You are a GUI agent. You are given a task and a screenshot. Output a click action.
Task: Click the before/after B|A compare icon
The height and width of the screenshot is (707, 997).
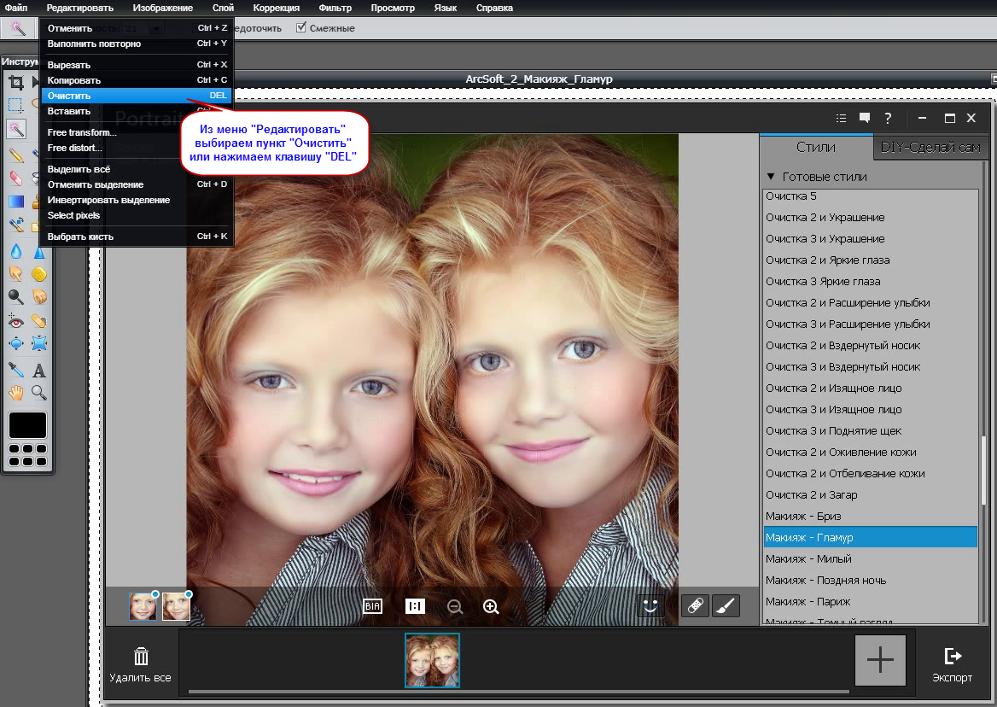pos(373,606)
